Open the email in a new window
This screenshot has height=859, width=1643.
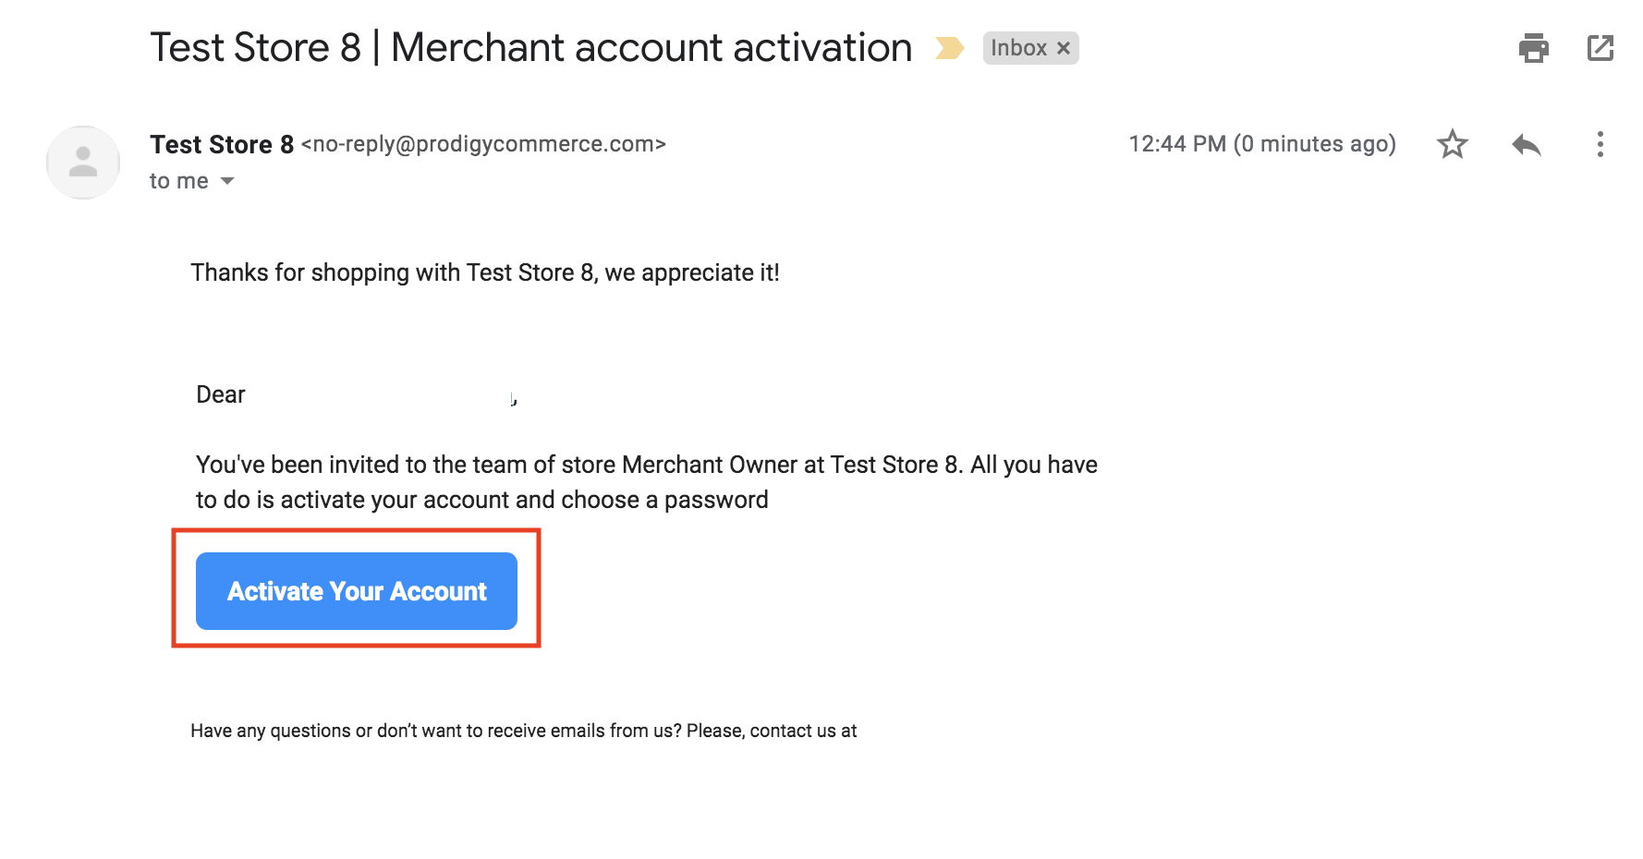point(1600,48)
